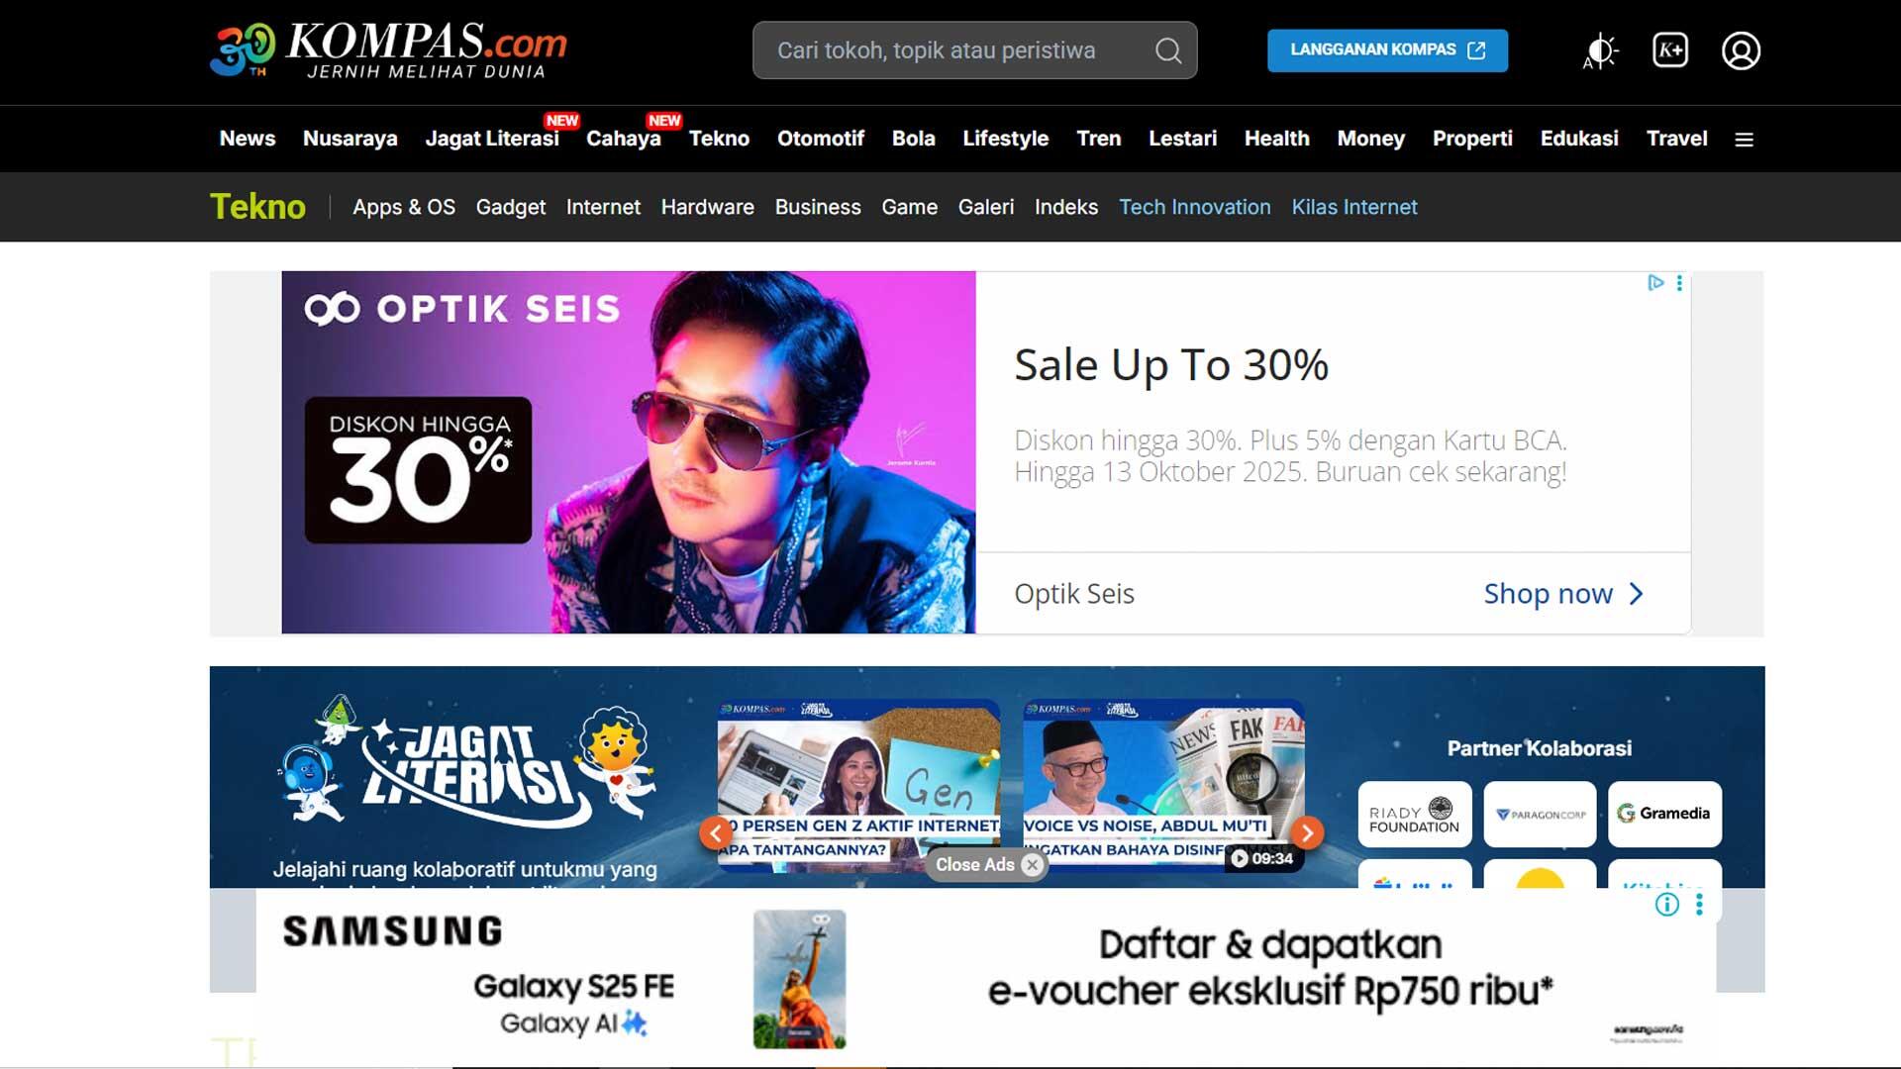Open the Lifestyle menu
The height and width of the screenshot is (1069, 1901).
(x=1006, y=139)
